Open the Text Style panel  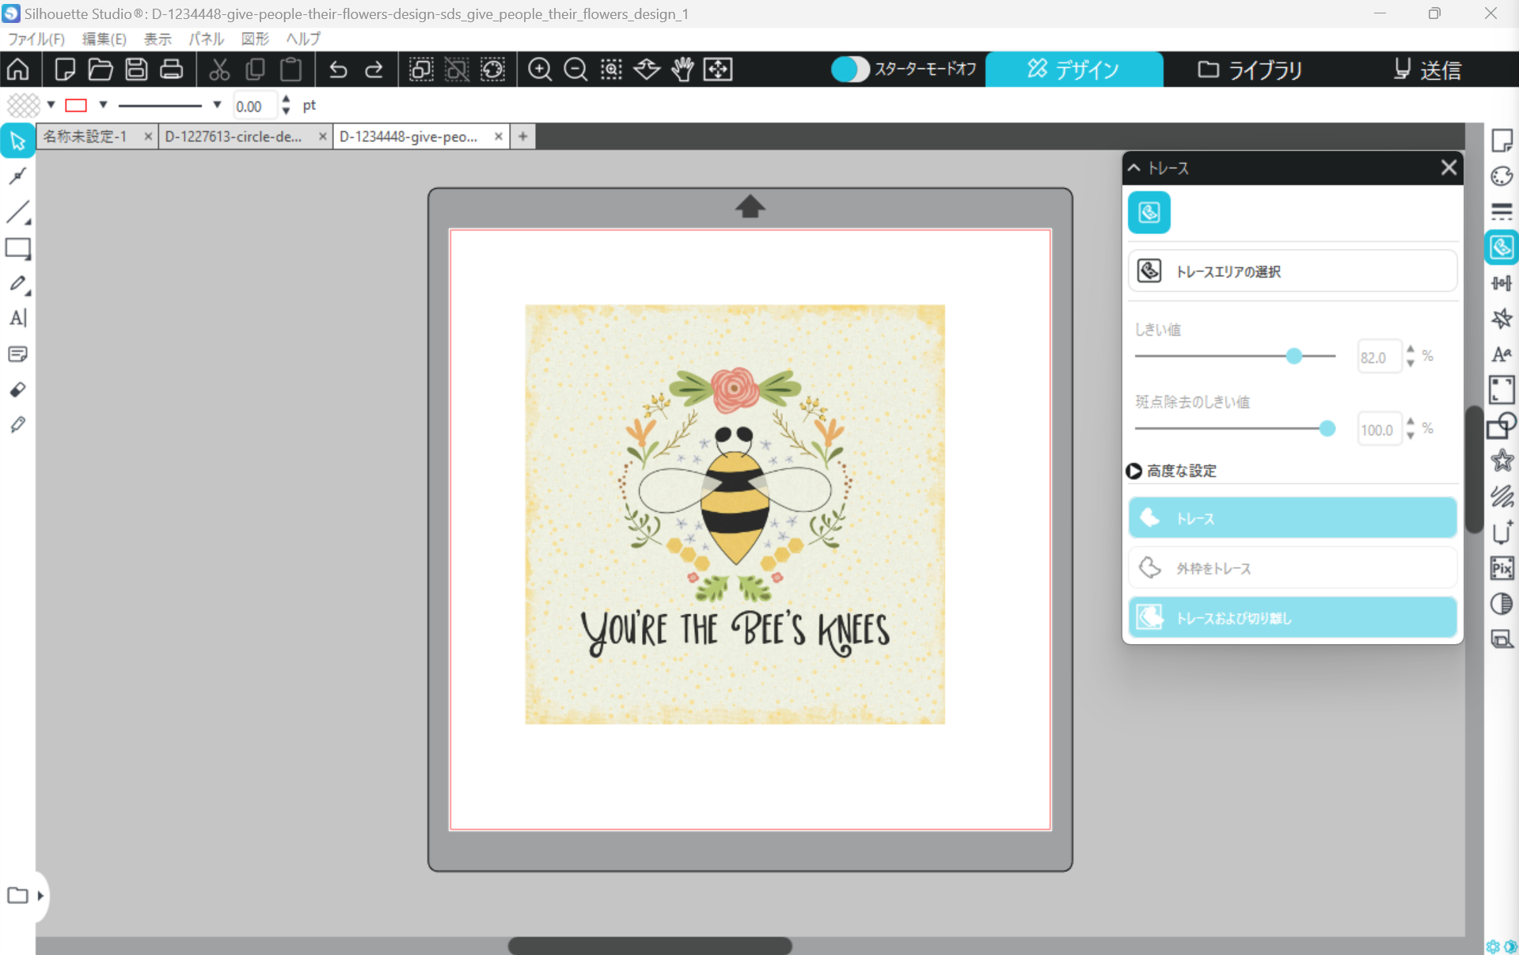1502,354
